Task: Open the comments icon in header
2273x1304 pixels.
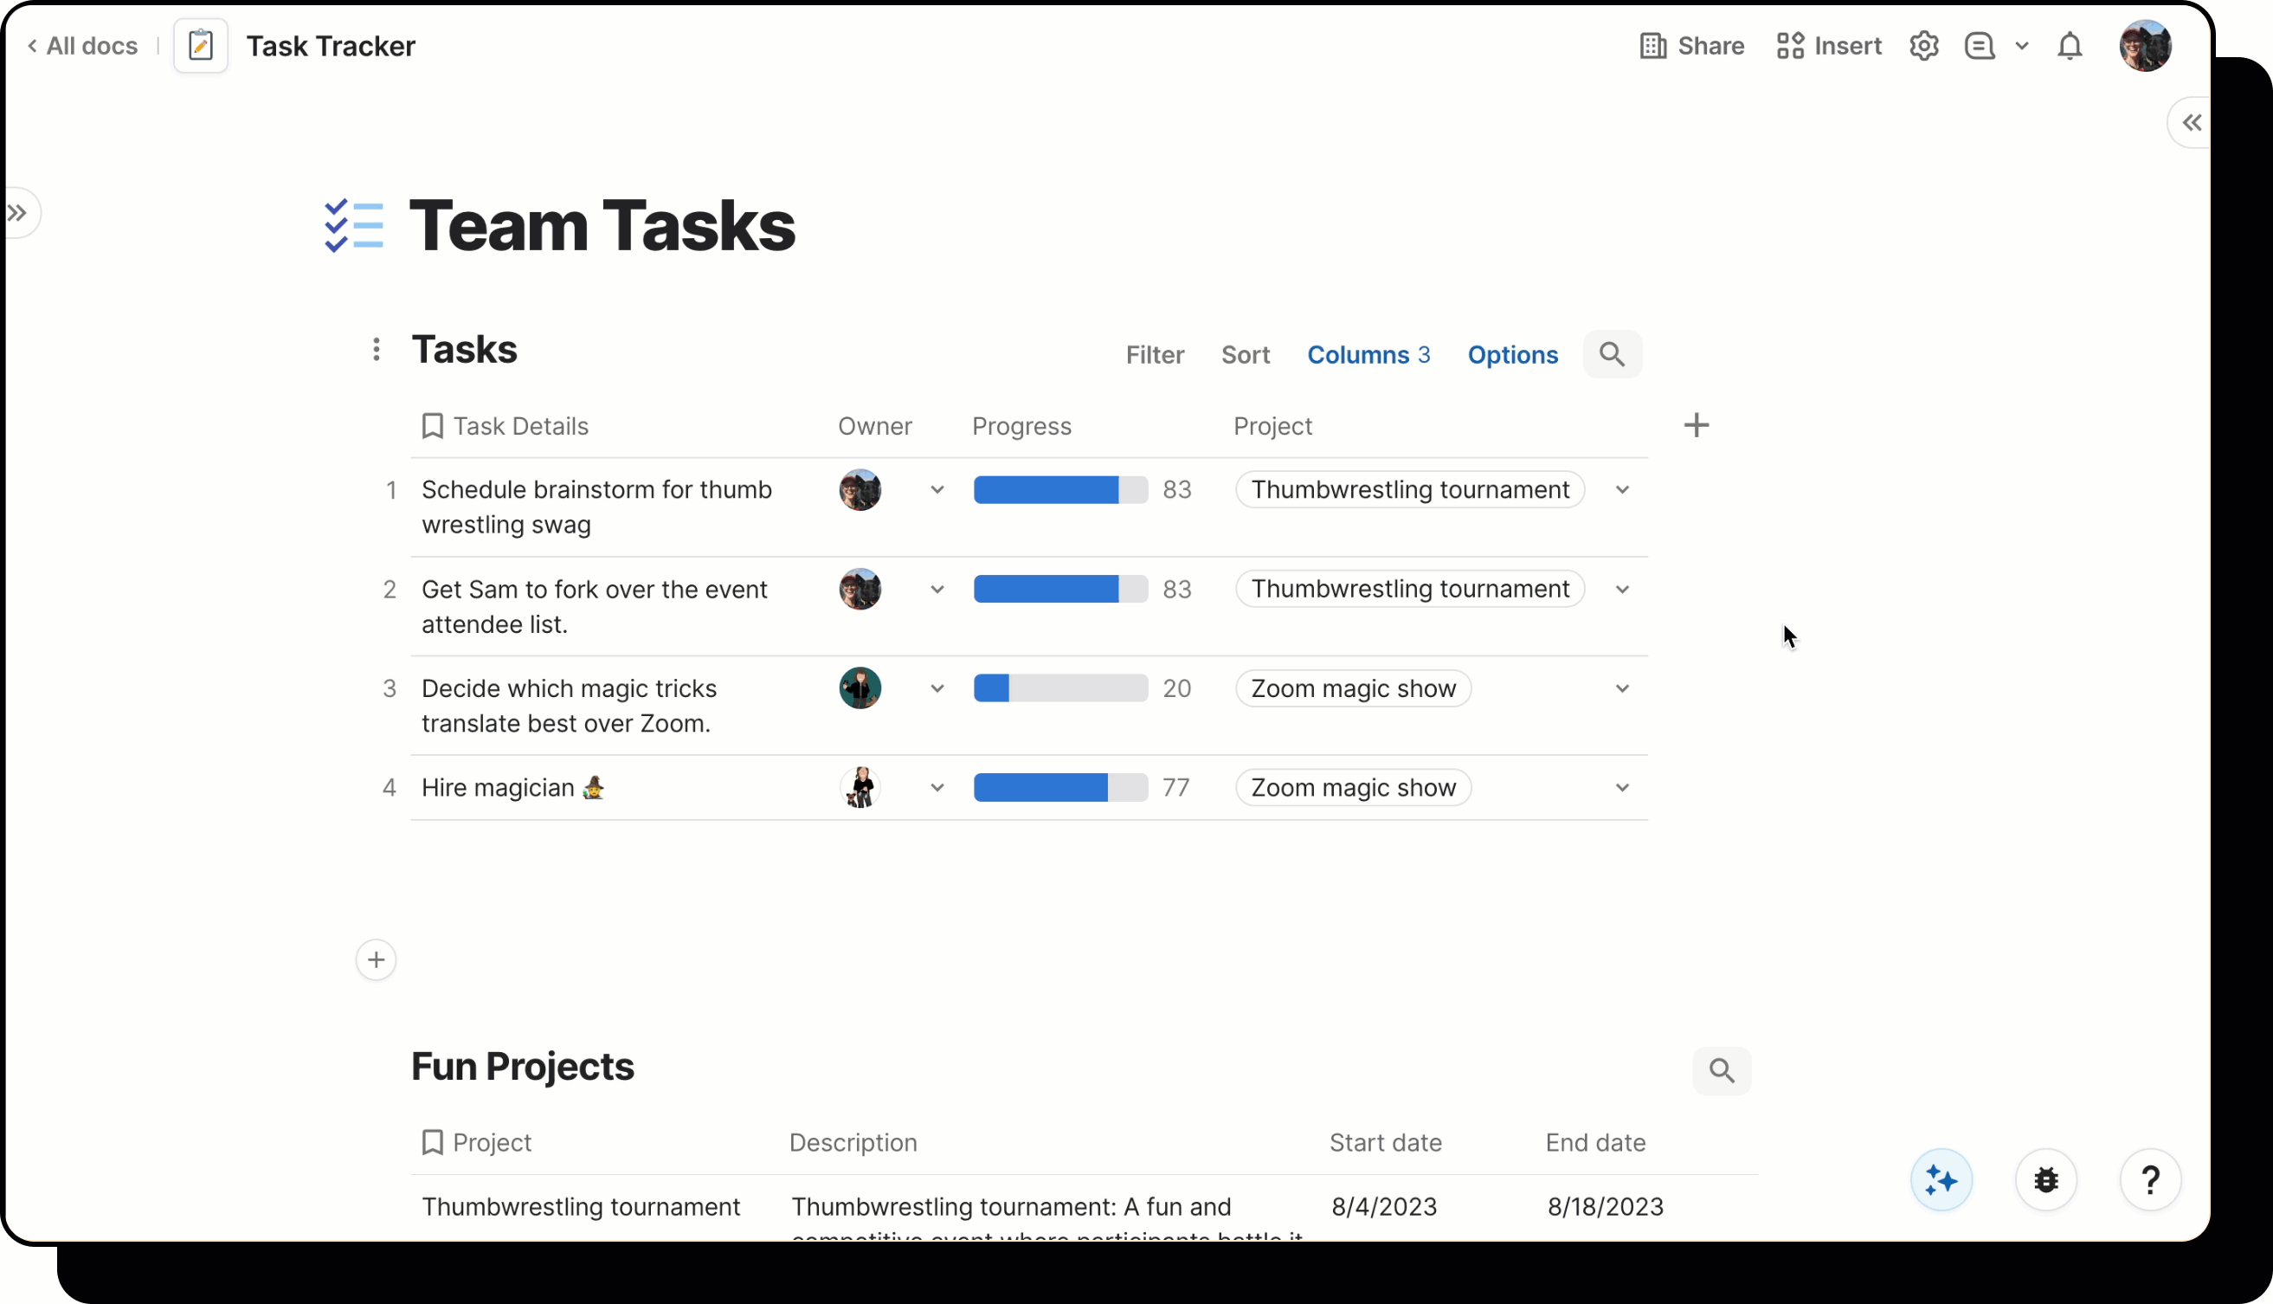Action: (x=1979, y=46)
